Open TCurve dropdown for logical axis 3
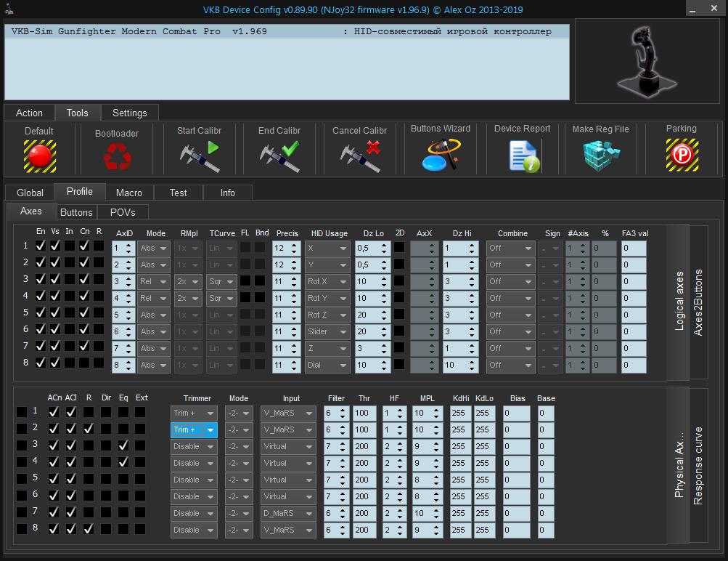The width and height of the screenshot is (728, 561). coord(221,282)
